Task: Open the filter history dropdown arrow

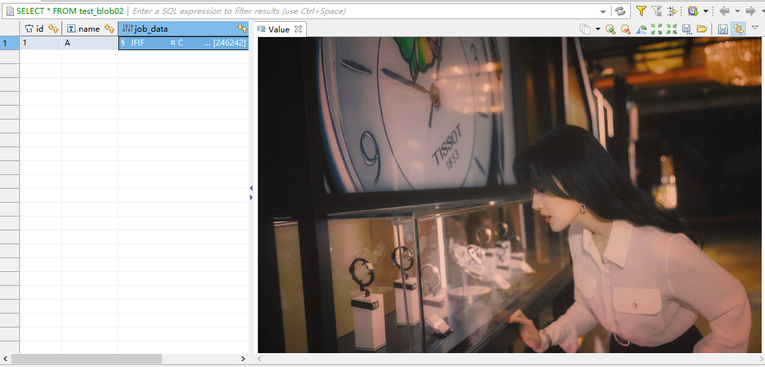Action: [603, 11]
